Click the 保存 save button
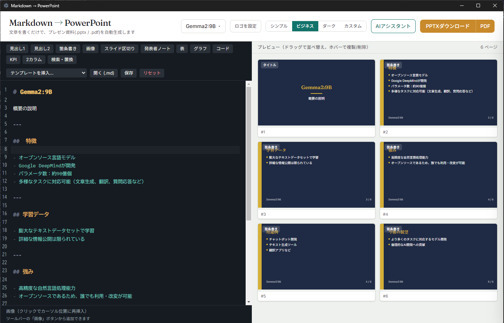The width and height of the screenshot is (504, 323). [129, 73]
